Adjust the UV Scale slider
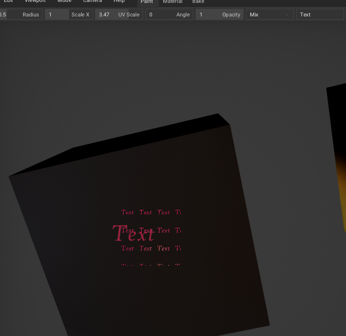The width and height of the screenshot is (346, 336). (x=119, y=15)
